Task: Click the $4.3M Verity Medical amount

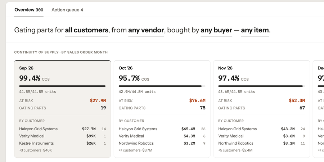Action: pos(189,136)
